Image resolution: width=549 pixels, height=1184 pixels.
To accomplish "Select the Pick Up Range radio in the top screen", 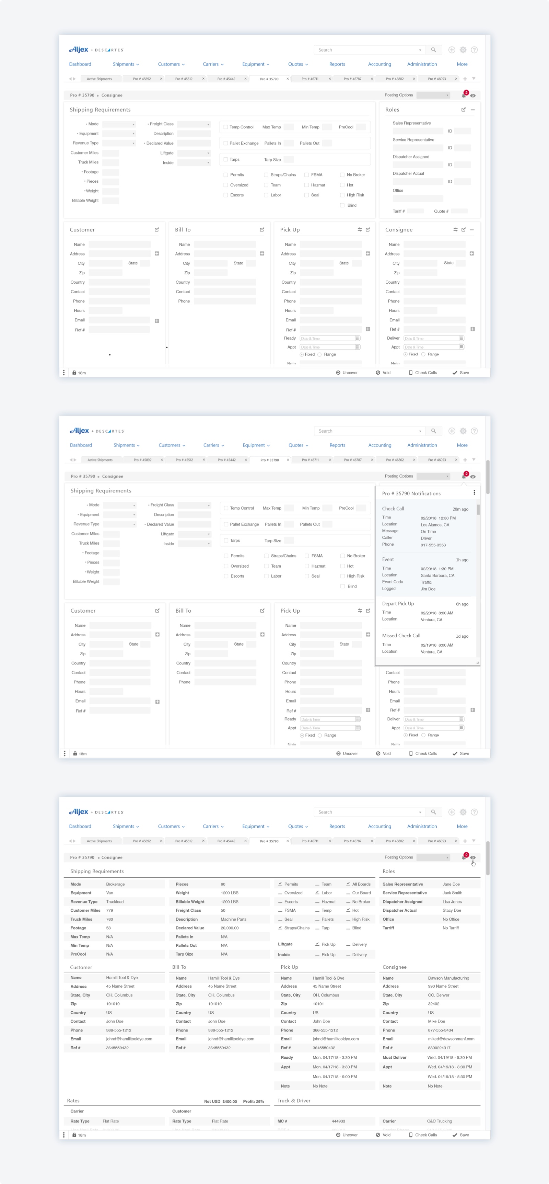I will point(320,354).
